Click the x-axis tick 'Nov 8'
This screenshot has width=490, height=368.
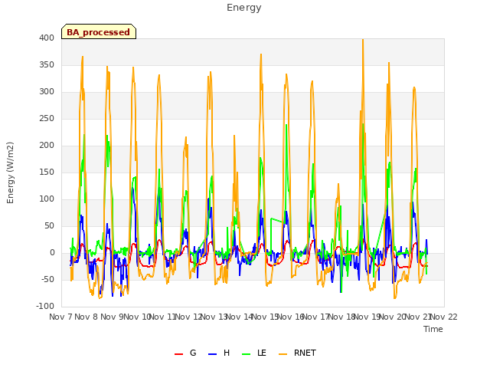pos(87,317)
